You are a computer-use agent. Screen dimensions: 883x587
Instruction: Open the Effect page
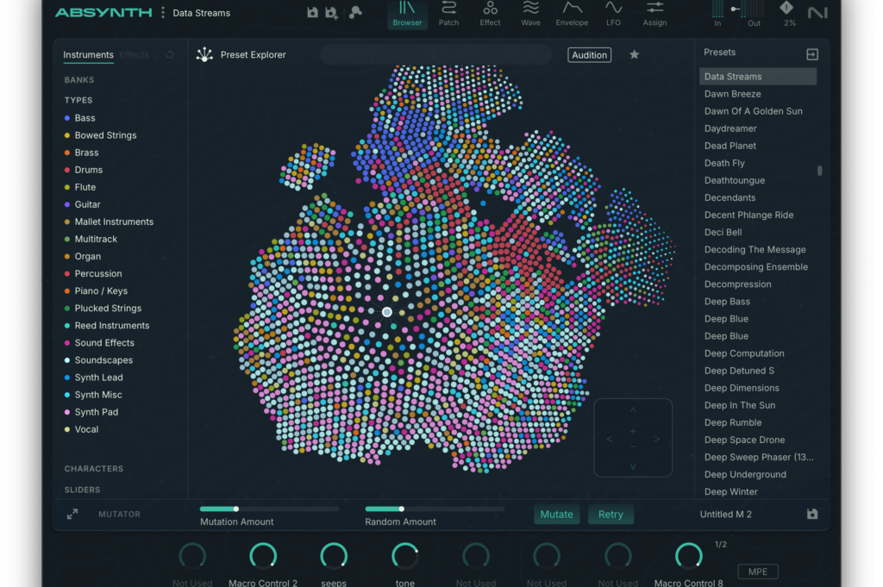tap(490, 14)
